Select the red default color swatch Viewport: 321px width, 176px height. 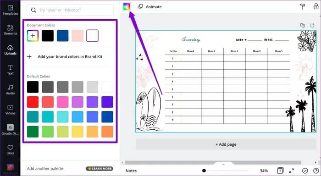pyautogui.click(x=33, y=102)
